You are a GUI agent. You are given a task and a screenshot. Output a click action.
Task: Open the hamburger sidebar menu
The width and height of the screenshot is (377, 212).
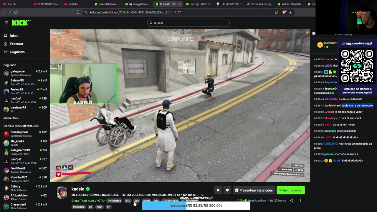pyautogui.click(x=6, y=23)
